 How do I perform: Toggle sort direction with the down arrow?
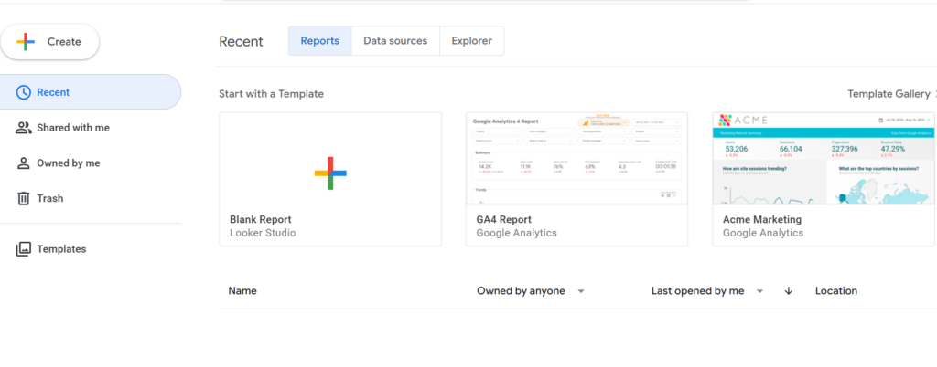pyautogui.click(x=788, y=290)
